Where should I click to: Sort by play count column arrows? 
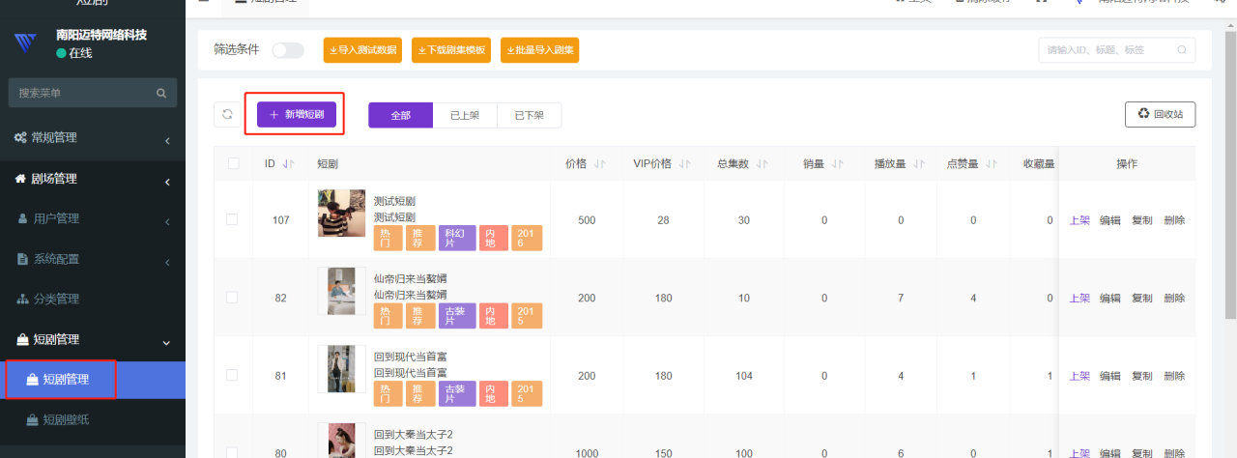click(919, 164)
